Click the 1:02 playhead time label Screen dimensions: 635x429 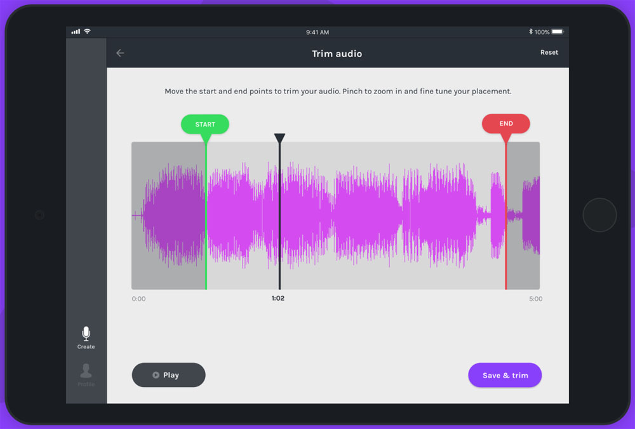[278, 298]
